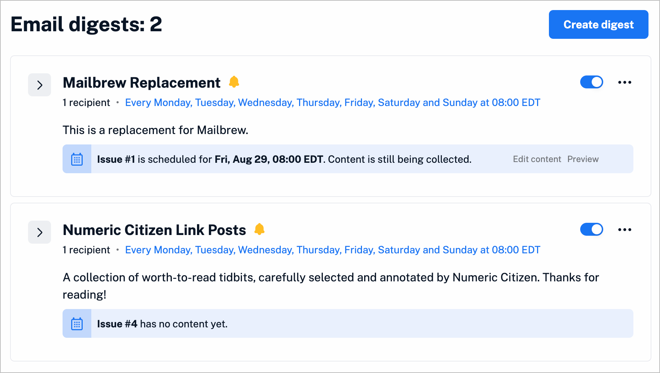Click the calendar icon for Issue #1

tap(77, 159)
